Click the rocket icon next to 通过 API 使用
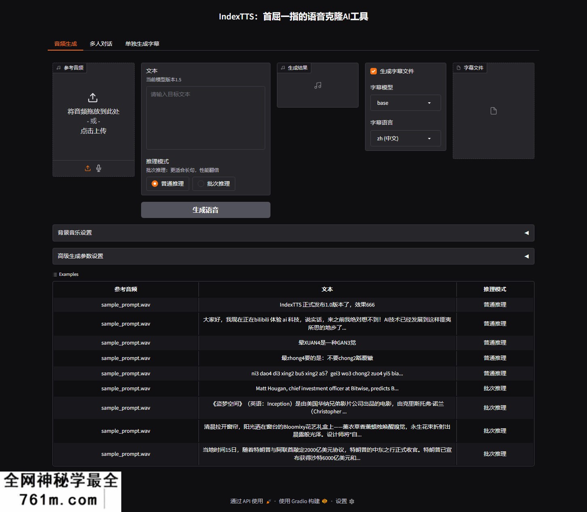 click(x=268, y=501)
